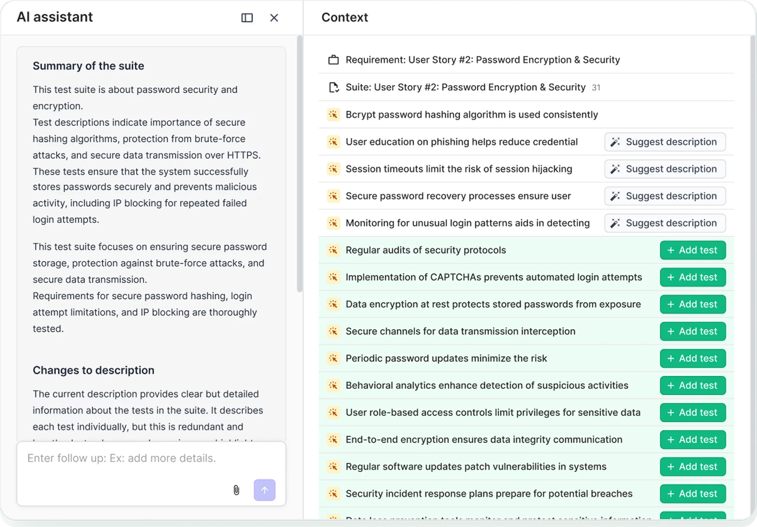Open Requirement: User Story #2 item
This screenshot has width=757, height=527.
point(482,60)
